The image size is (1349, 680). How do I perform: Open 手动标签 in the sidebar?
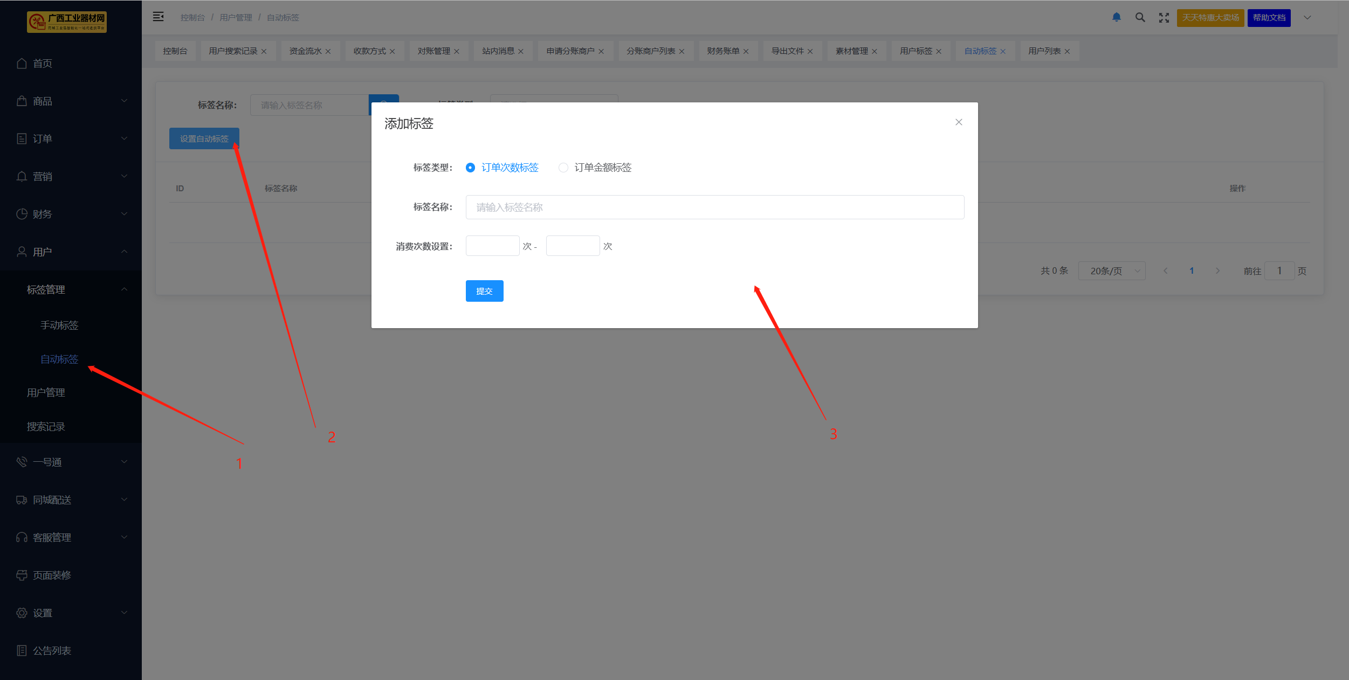[x=59, y=325]
